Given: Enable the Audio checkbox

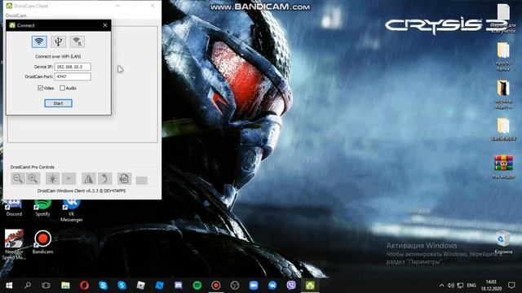Looking at the screenshot, I should pyautogui.click(x=62, y=88).
